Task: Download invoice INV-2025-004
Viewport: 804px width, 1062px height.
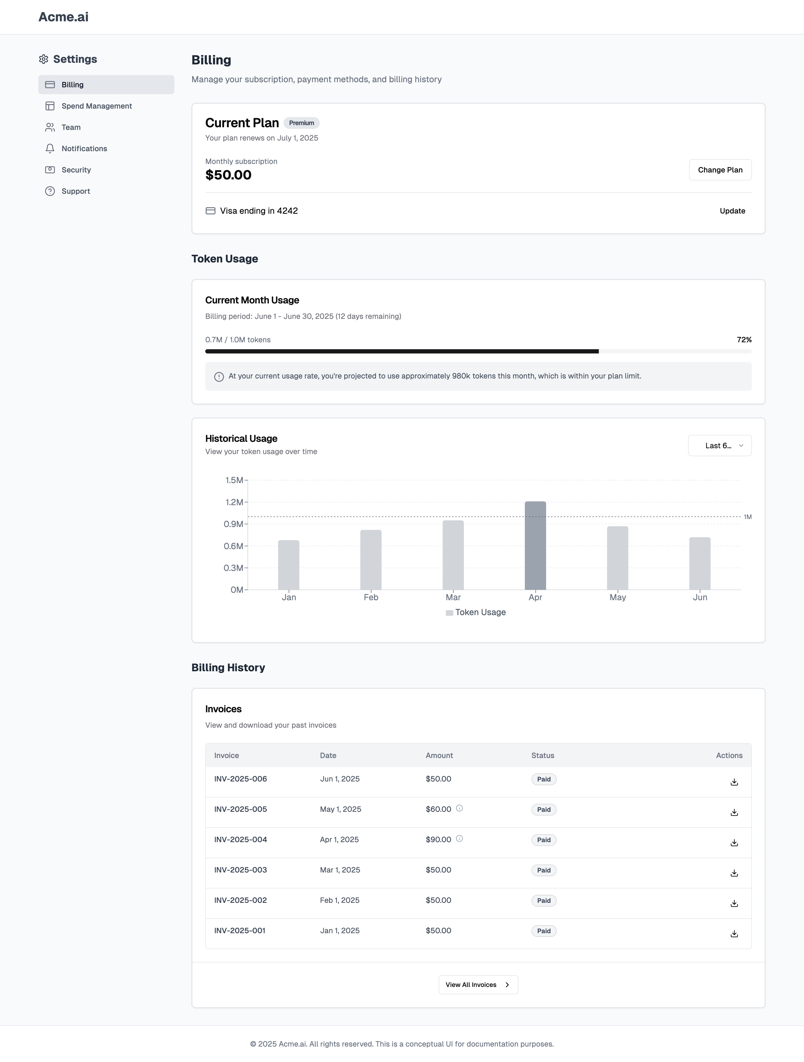Action: click(734, 843)
